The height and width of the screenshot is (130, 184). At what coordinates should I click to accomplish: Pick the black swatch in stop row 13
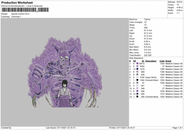(x=137, y=97)
